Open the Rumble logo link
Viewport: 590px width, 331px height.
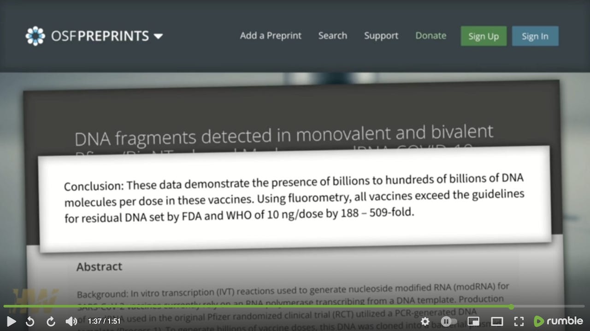point(558,321)
